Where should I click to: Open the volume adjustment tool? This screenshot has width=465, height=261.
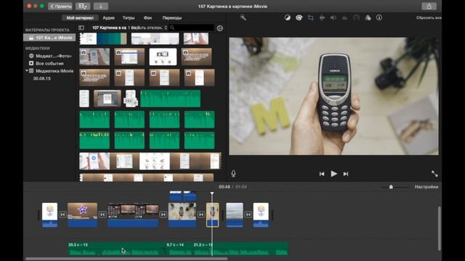tap(333, 17)
